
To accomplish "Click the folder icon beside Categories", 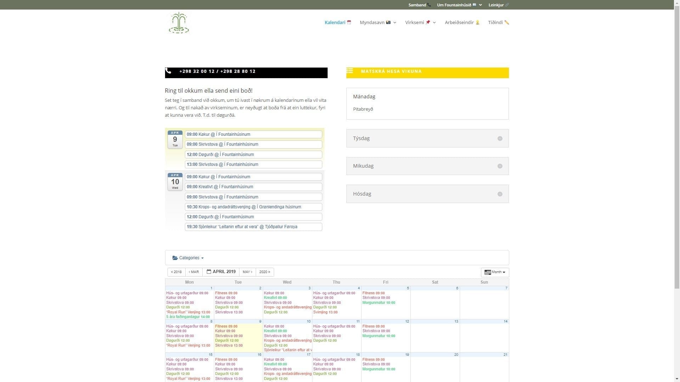I will [175, 258].
